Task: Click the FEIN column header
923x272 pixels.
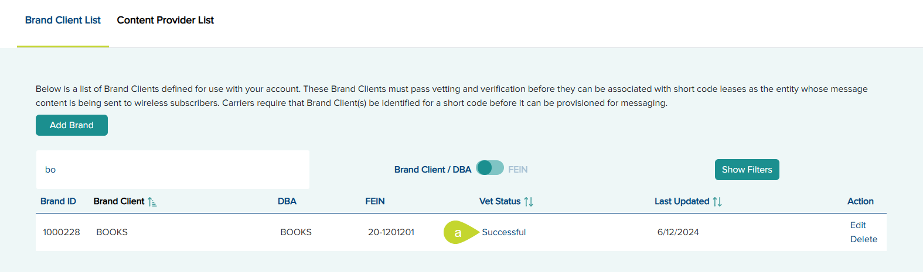Action: (x=375, y=201)
